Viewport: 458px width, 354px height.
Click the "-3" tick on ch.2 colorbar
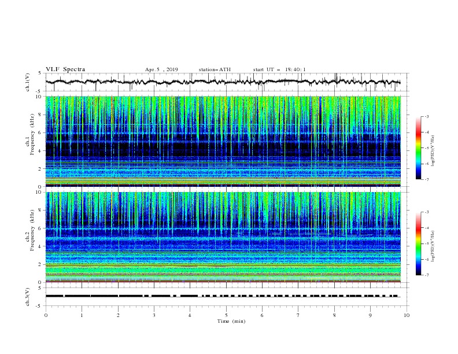[426, 212]
